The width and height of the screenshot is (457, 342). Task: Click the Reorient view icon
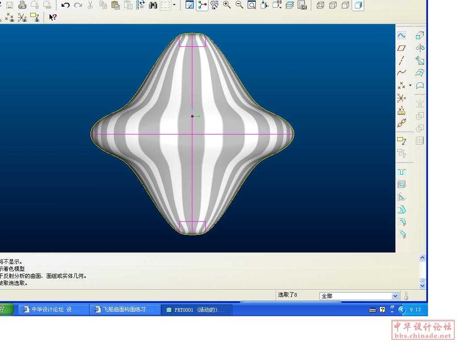[264, 4]
